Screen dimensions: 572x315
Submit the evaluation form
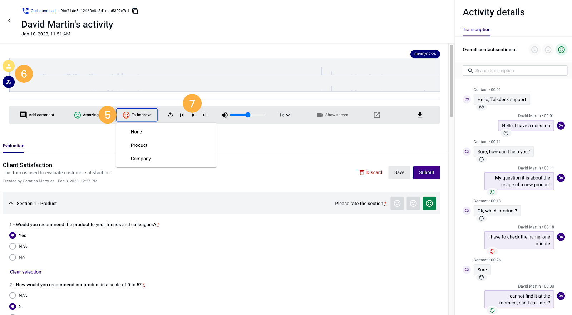pyautogui.click(x=426, y=172)
